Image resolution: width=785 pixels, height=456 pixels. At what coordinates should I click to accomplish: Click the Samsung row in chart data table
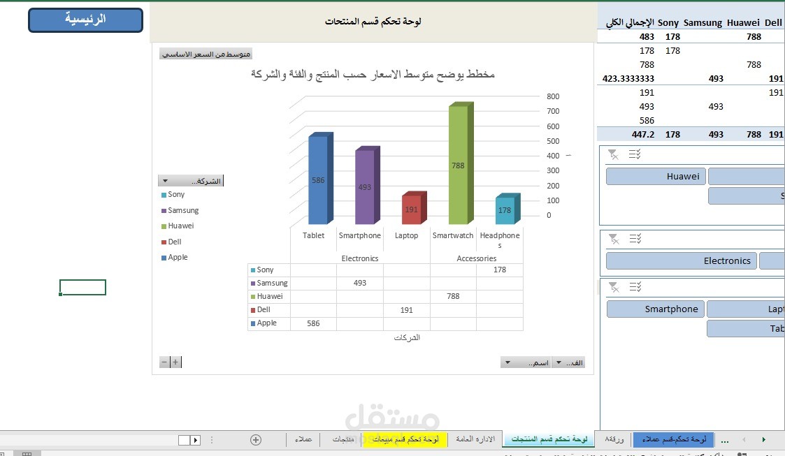click(x=385, y=283)
